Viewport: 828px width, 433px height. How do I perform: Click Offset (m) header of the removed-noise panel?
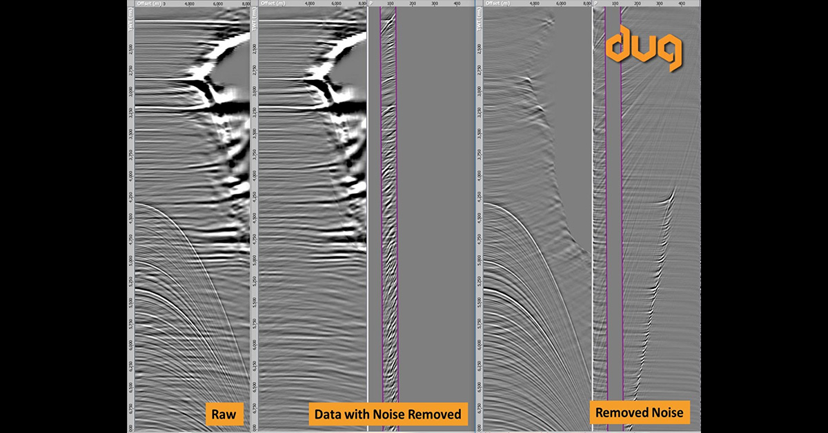coord(496,3)
